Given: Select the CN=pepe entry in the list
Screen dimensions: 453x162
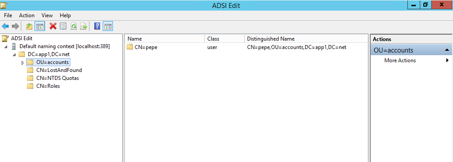Looking at the screenshot, I should click(146, 47).
